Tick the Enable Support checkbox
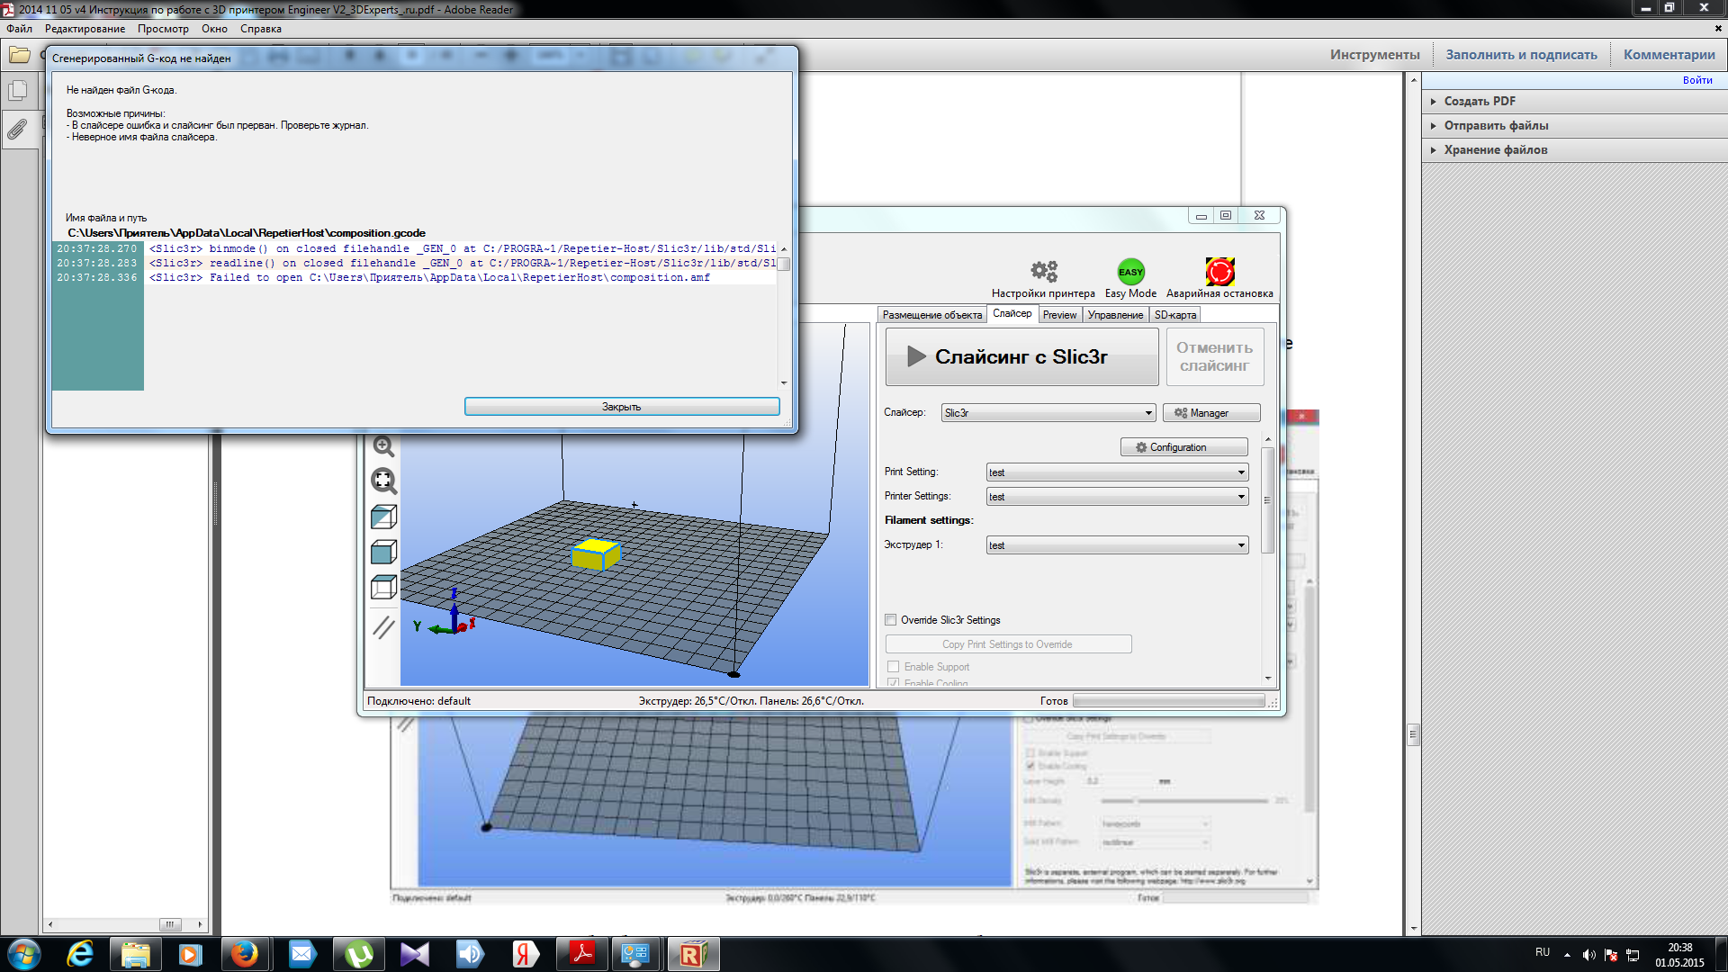Screen dimensions: 1728x972 coord(894,667)
